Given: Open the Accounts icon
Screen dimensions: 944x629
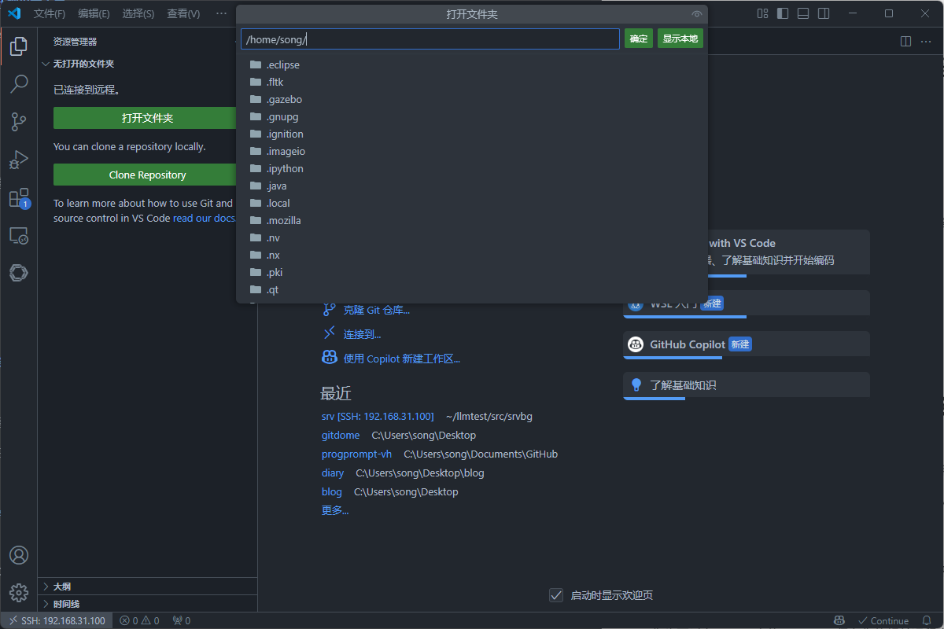Looking at the screenshot, I should [19, 555].
